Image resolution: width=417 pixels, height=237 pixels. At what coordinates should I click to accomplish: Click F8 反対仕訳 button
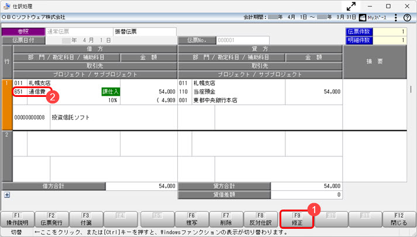(x=260, y=219)
